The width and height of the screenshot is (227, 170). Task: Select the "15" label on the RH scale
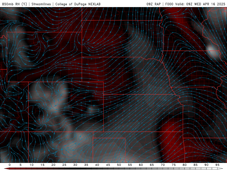click(42, 165)
